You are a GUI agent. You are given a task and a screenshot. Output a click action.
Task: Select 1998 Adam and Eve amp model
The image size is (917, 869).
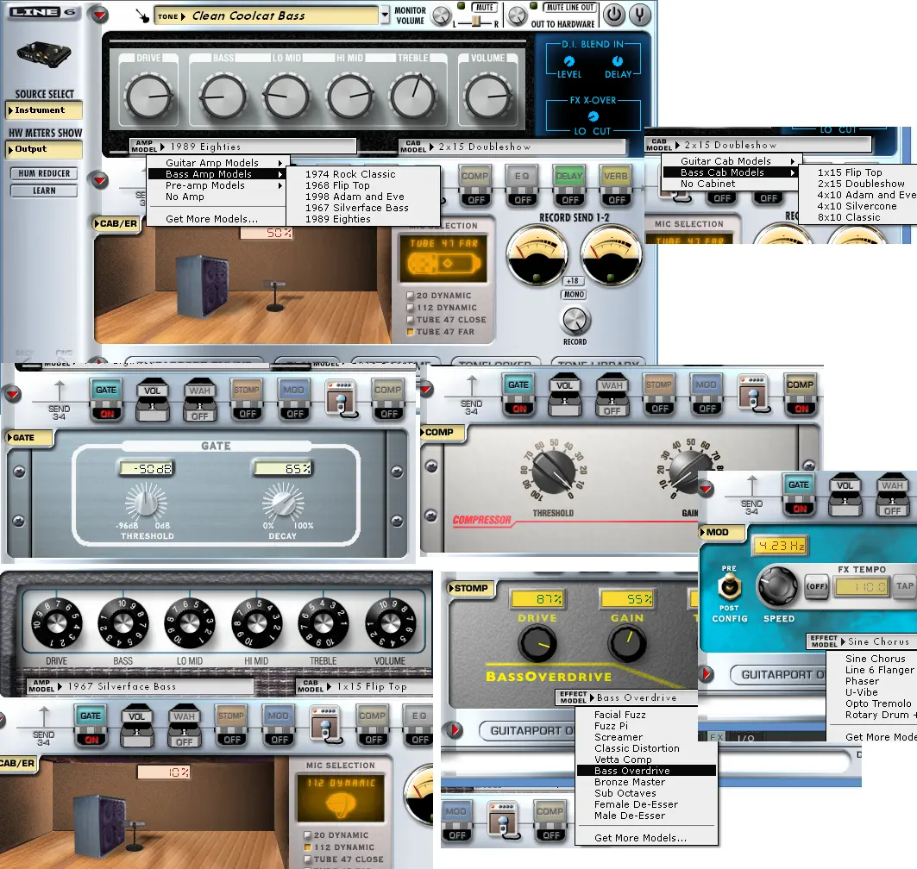pos(355,197)
